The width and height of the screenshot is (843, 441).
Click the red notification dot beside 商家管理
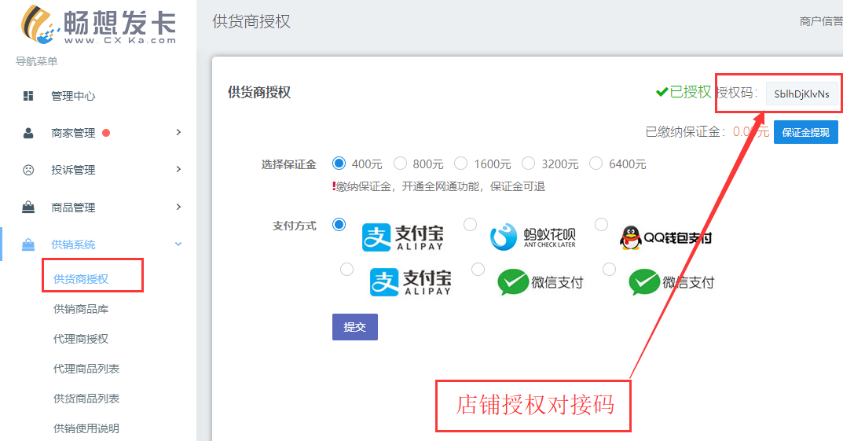[106, 133]
